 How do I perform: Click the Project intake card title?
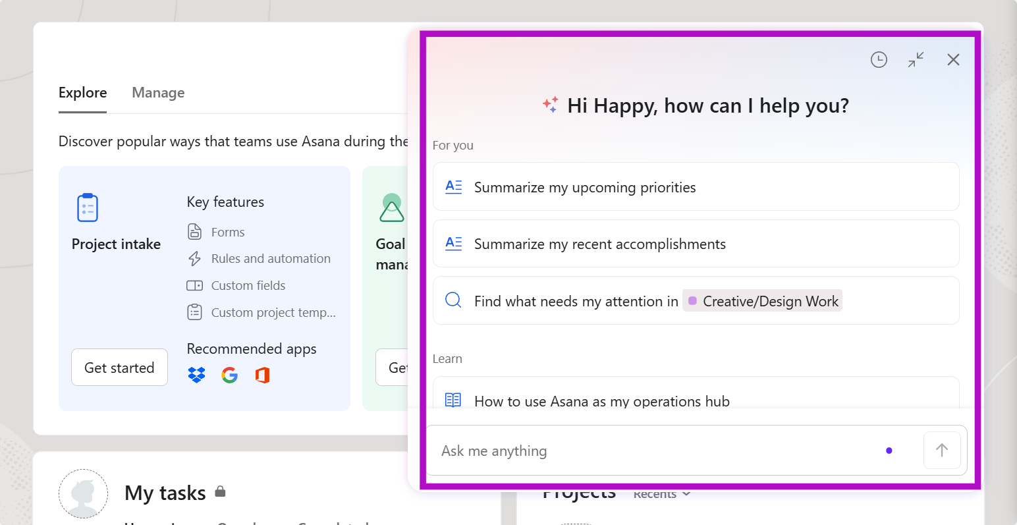(116, 244)
